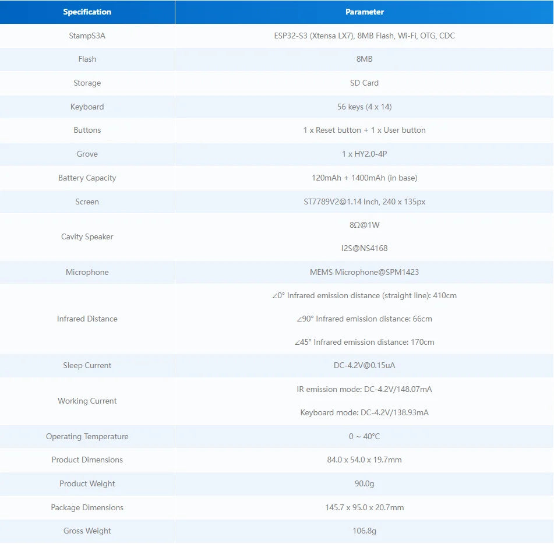Click the Sleep Current label

point(87,365)
